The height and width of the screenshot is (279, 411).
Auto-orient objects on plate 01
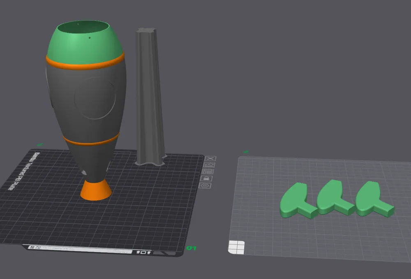tap(210, 165)
